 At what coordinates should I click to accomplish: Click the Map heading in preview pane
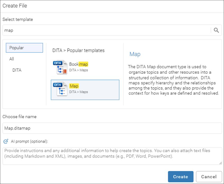[x=135, y=54]
